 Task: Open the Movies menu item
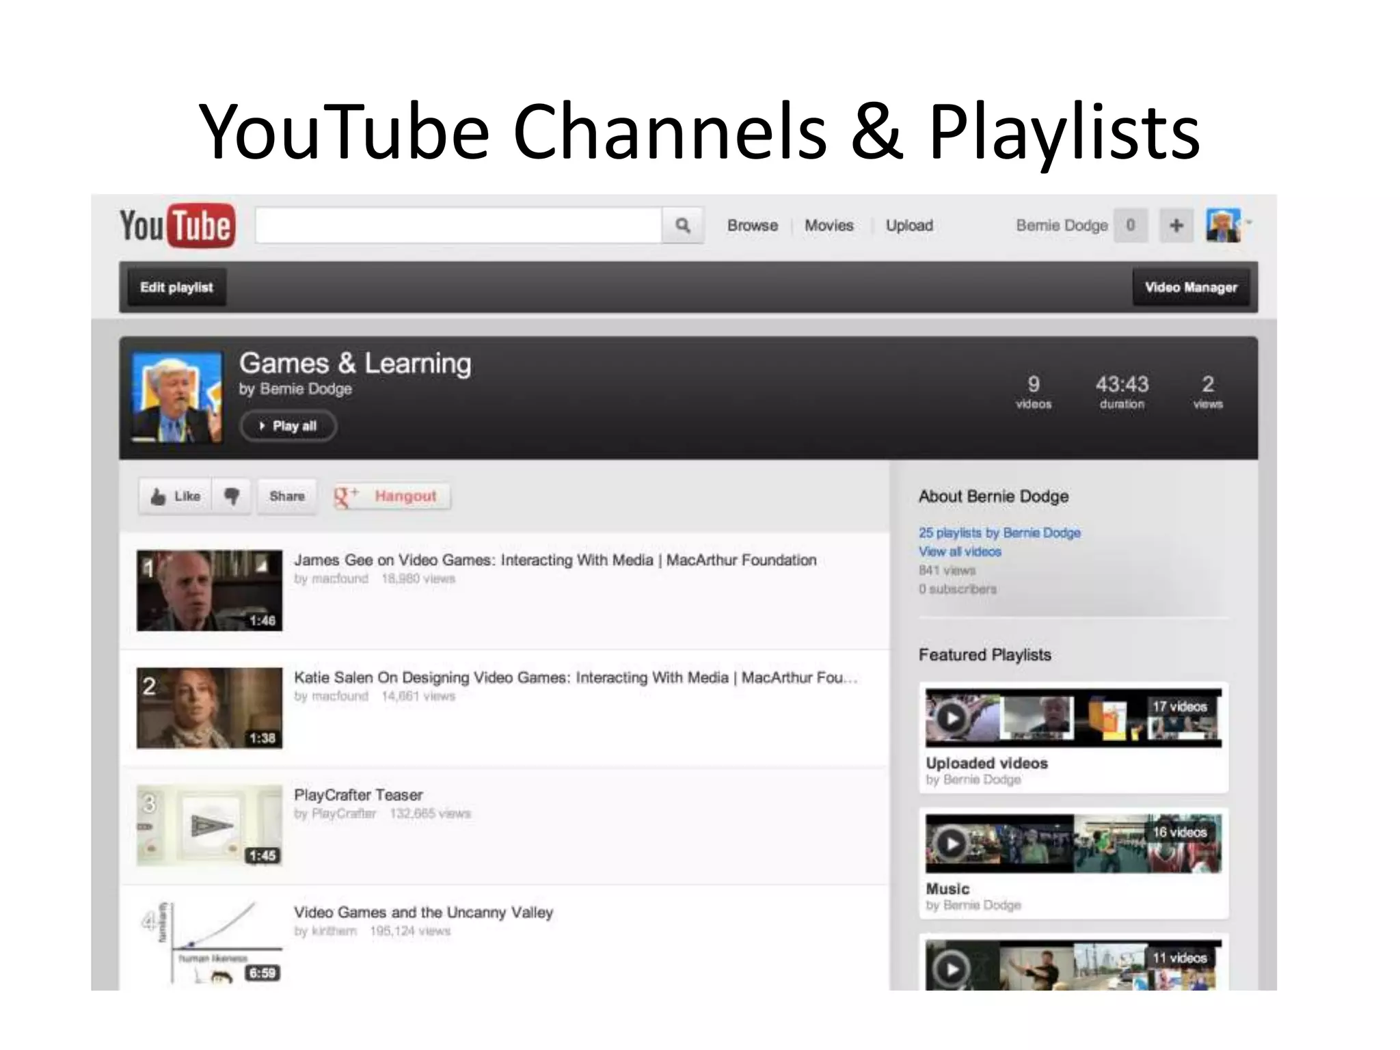click(829, 226)
